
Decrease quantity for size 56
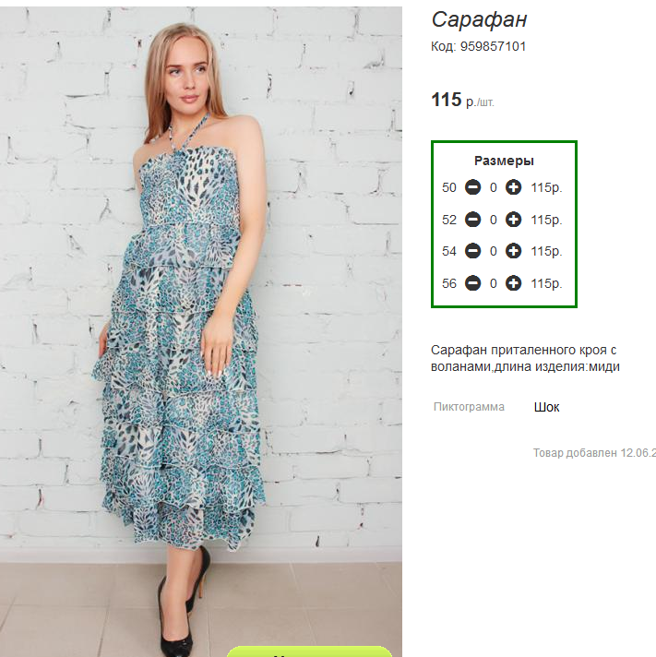[473, 283]
